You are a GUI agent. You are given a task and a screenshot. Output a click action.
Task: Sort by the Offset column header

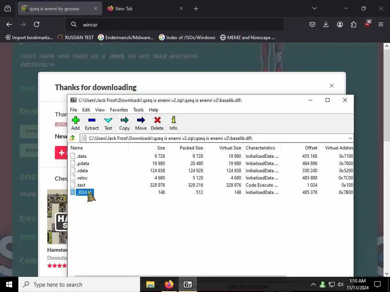300,148
